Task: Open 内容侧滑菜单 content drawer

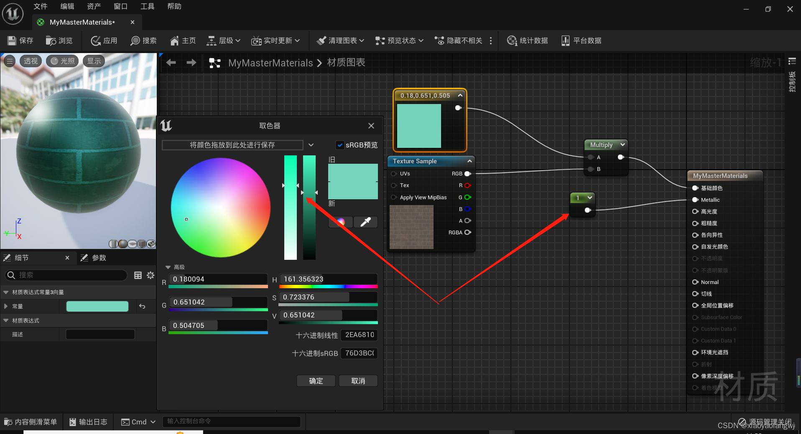Action: 31,422
